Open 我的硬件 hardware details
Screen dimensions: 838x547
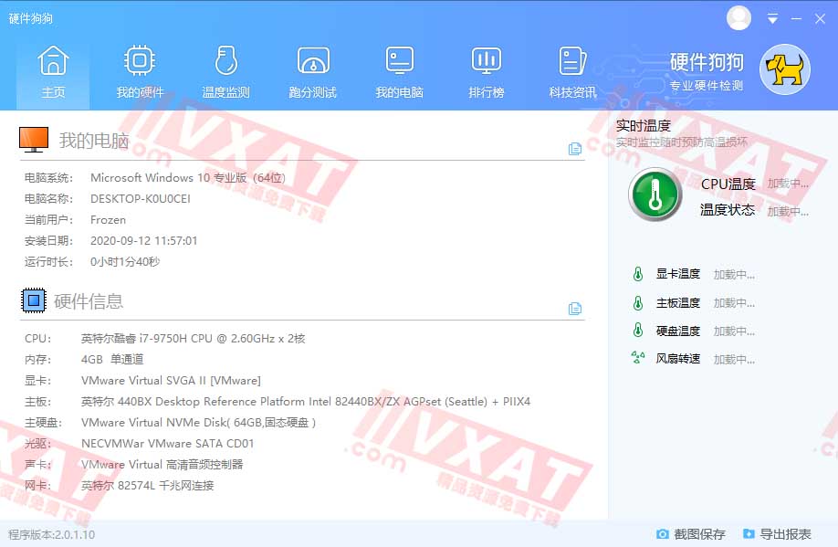pyautogui.click(x=139, y=70)
